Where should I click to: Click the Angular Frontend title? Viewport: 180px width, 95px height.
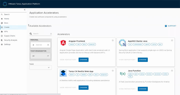tap(77, 41)
